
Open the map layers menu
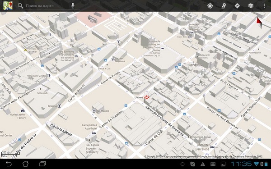tap(251, 6)
